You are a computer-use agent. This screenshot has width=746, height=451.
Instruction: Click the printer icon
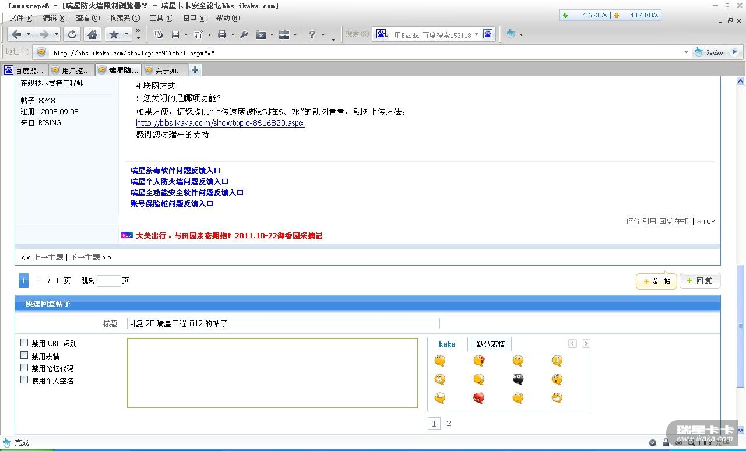(221, 34)
